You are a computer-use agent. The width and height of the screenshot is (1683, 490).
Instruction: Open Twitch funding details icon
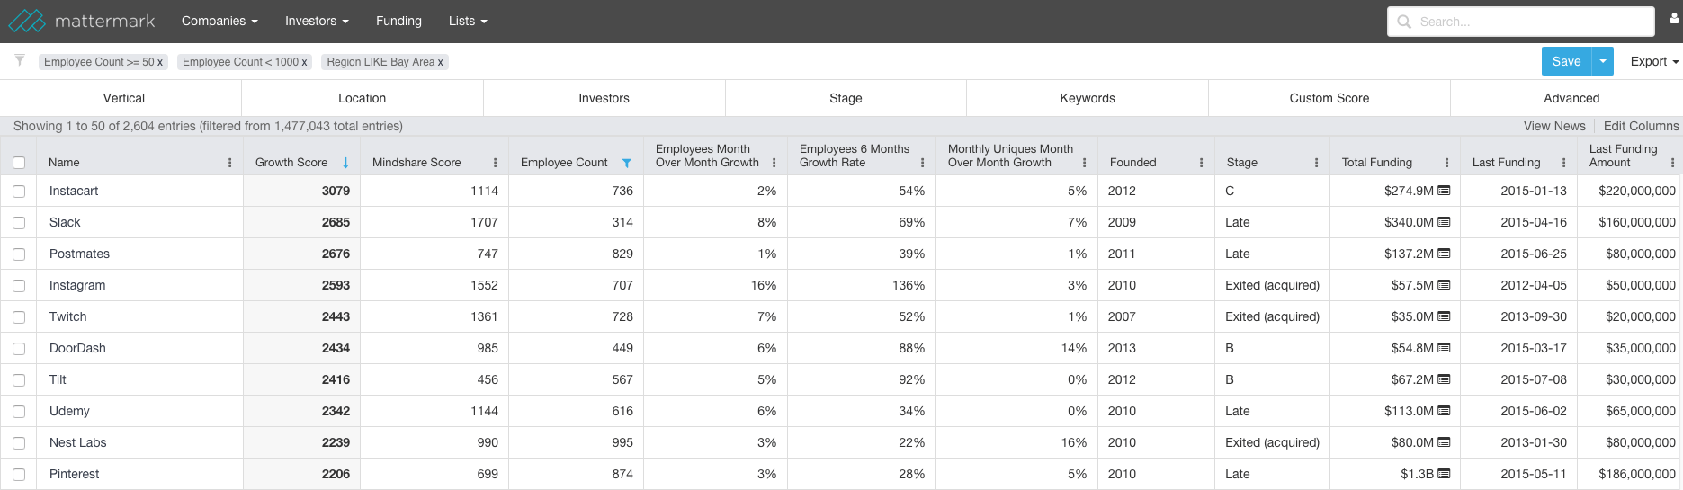click(x=1444, y=316)
